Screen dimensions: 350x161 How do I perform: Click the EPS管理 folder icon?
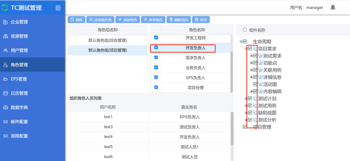[x=6, y=79]
